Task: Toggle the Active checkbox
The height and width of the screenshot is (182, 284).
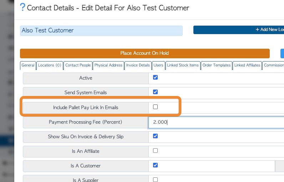Action: [155, 77]
